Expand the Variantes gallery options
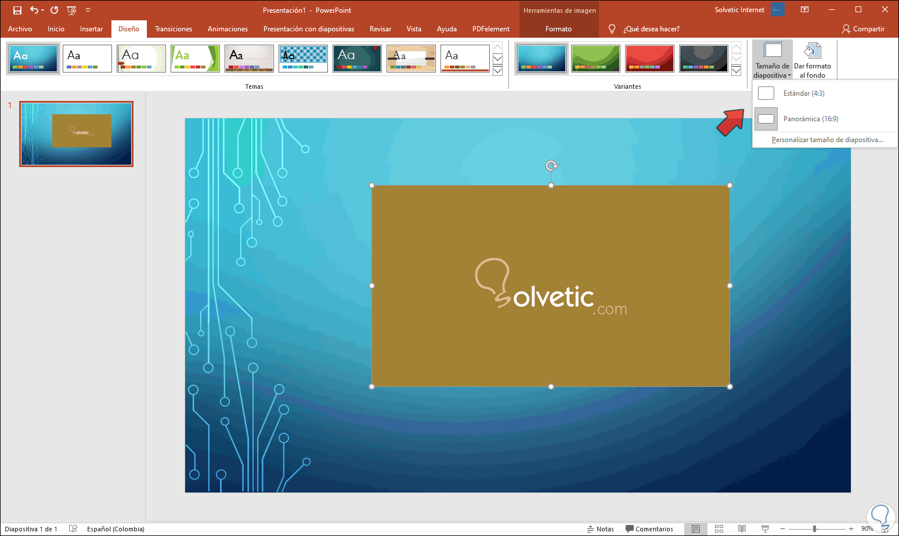The width and height of the screenshot is (899, 536). click(x=736, y=71)
